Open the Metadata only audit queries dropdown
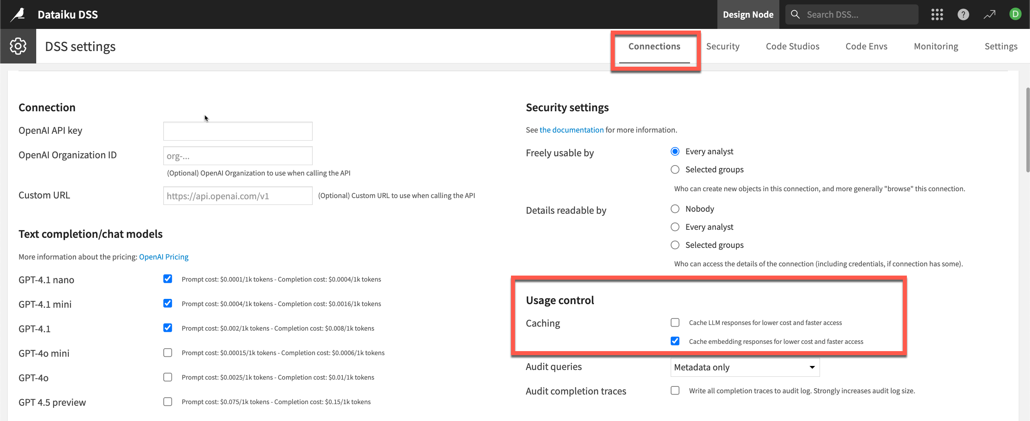Image resolution: width=1030 pixels, height=421 pixels. pyautogui.click(x=745, y=367)
